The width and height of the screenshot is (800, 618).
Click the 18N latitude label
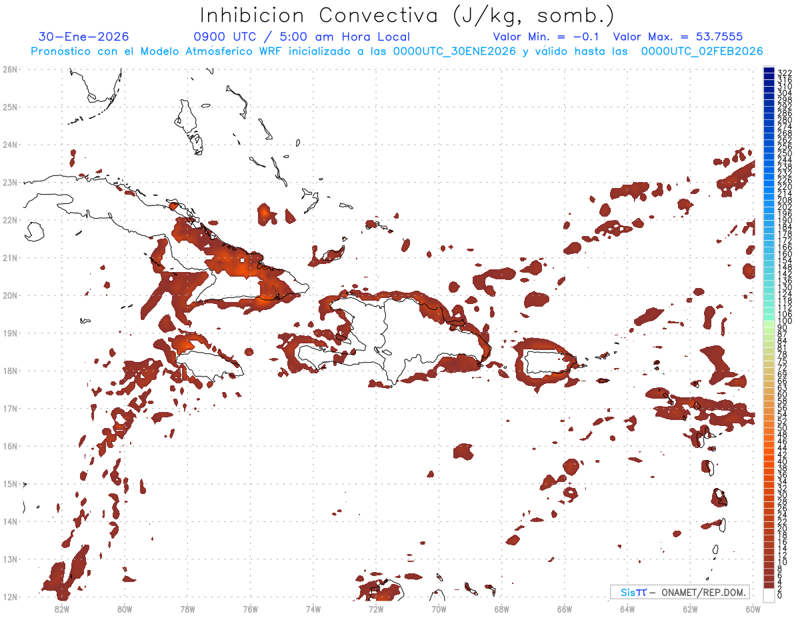point(10,370)
